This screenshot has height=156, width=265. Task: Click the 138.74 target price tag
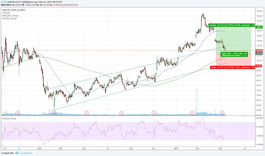(259, 27)
